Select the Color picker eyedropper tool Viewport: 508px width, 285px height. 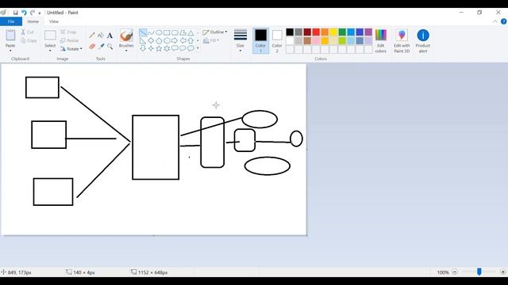pyautogui.click(x=102, y=47)
